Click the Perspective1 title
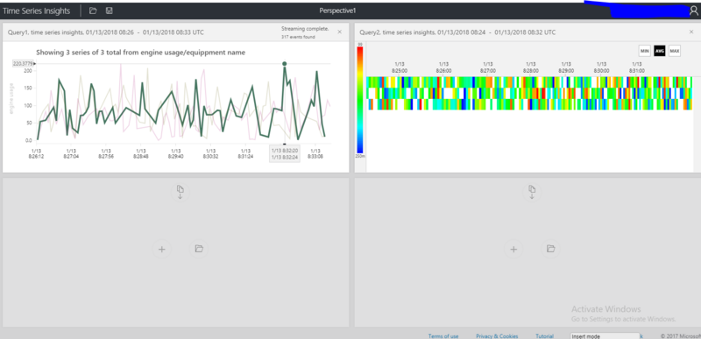The height and width of the screenshot is (339, 701). click(x=338, y=11)
